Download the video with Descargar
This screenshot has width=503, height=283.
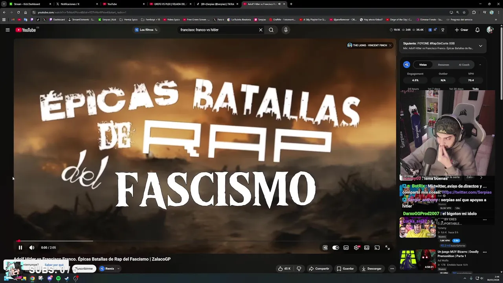point(372,269)
